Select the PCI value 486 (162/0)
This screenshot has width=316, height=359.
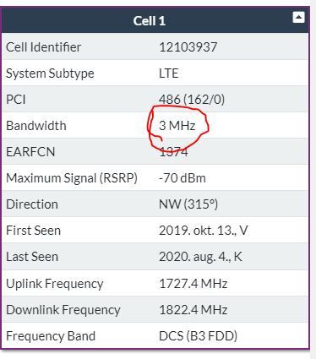[x=192, y=100]
